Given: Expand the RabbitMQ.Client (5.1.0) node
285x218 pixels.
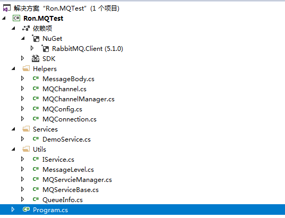Looking at the screenshot, I should click(32, 48).
